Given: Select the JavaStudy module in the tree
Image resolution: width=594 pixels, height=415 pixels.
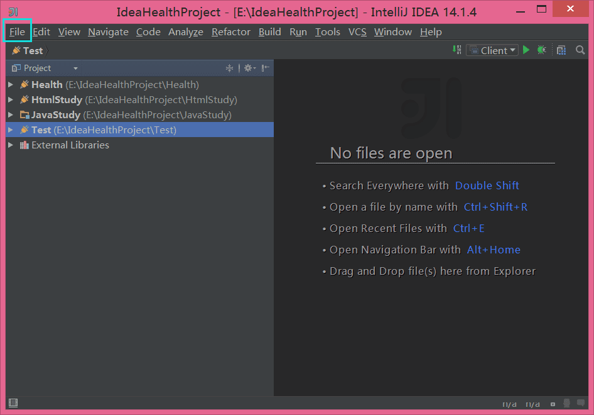Looking at the screenshot, I should tap(56, 115).
